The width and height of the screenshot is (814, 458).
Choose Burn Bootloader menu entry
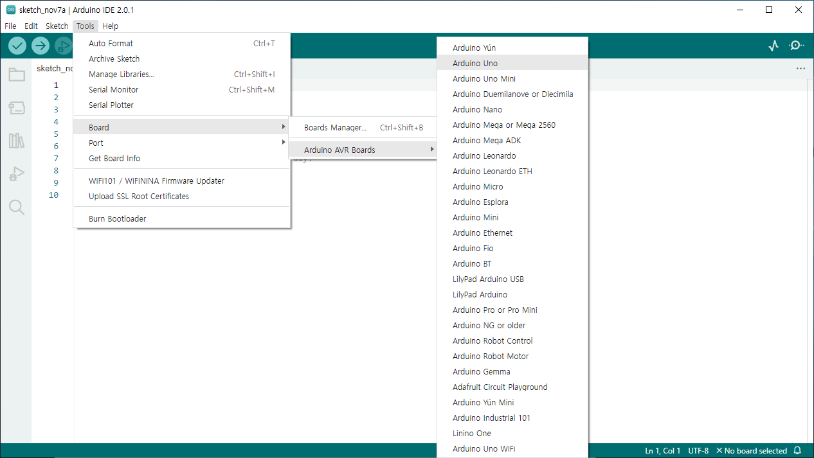click(x=182, y=219)
